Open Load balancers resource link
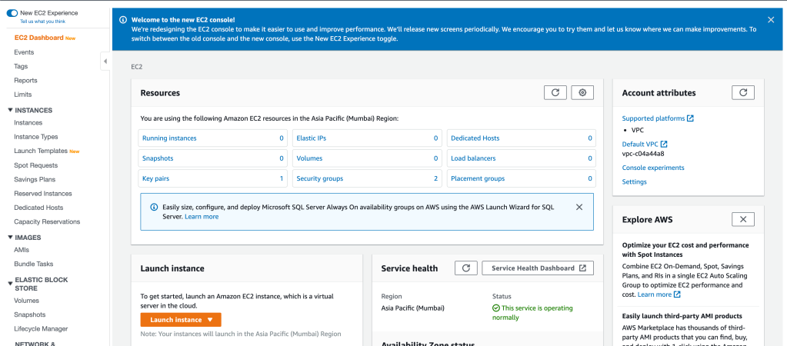Screen dimensions: 787x346 tap(473, 158)
